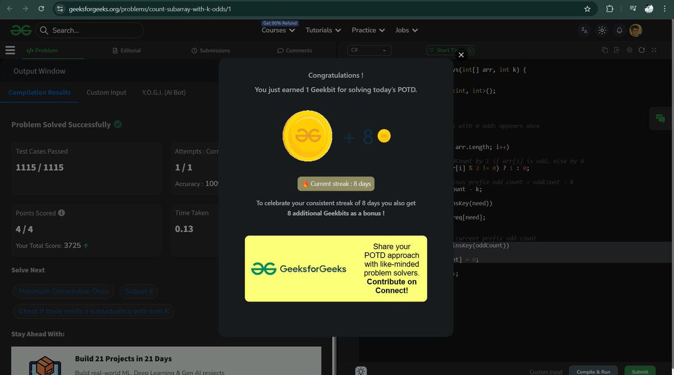Expand the Courses menu
The image size is (674, 375).
(x=278, y=30)
